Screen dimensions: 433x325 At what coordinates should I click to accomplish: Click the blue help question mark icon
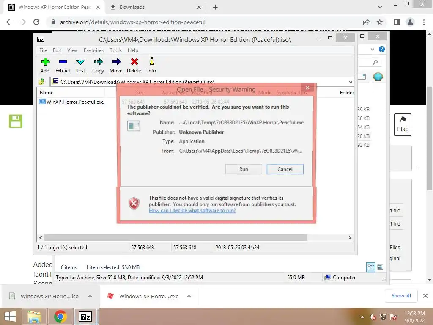click(382, 49)
